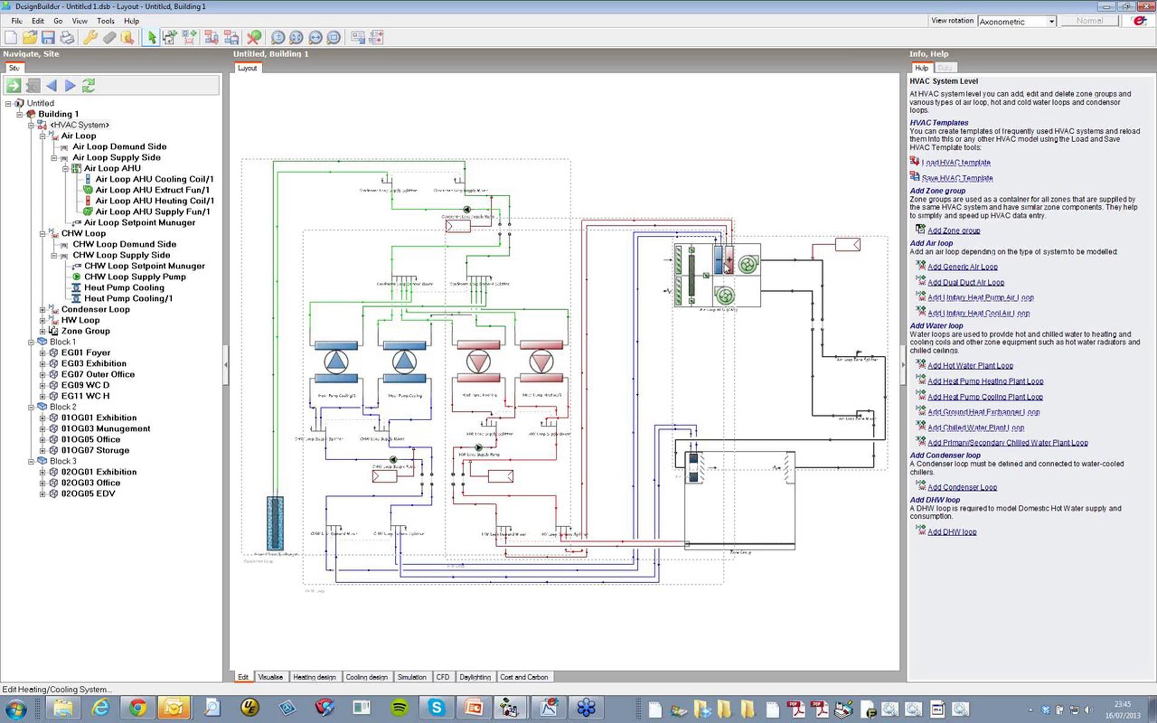Screen dimensions: 1157x723
Task: Collapse the Block 2 tree node
Action: pos(31,407)
